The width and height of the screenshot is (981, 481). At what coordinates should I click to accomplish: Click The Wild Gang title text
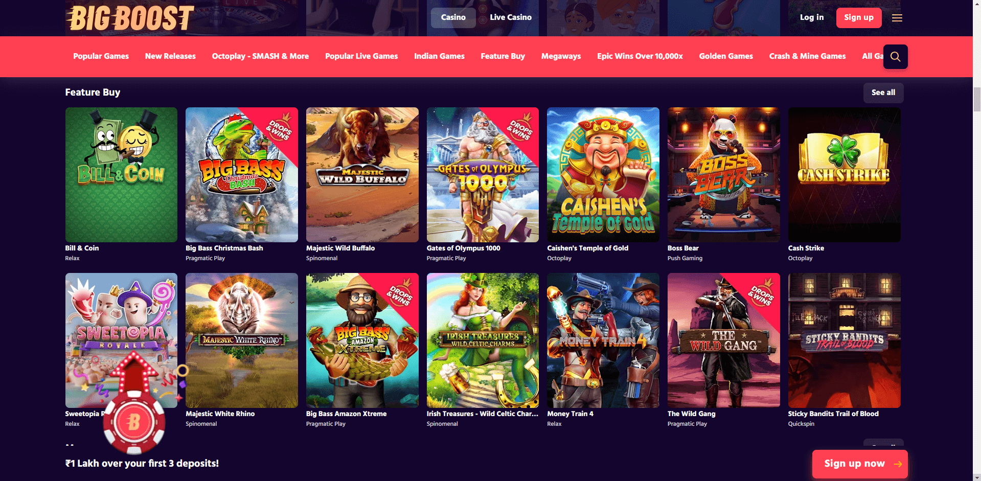click(x=692, y=414)
